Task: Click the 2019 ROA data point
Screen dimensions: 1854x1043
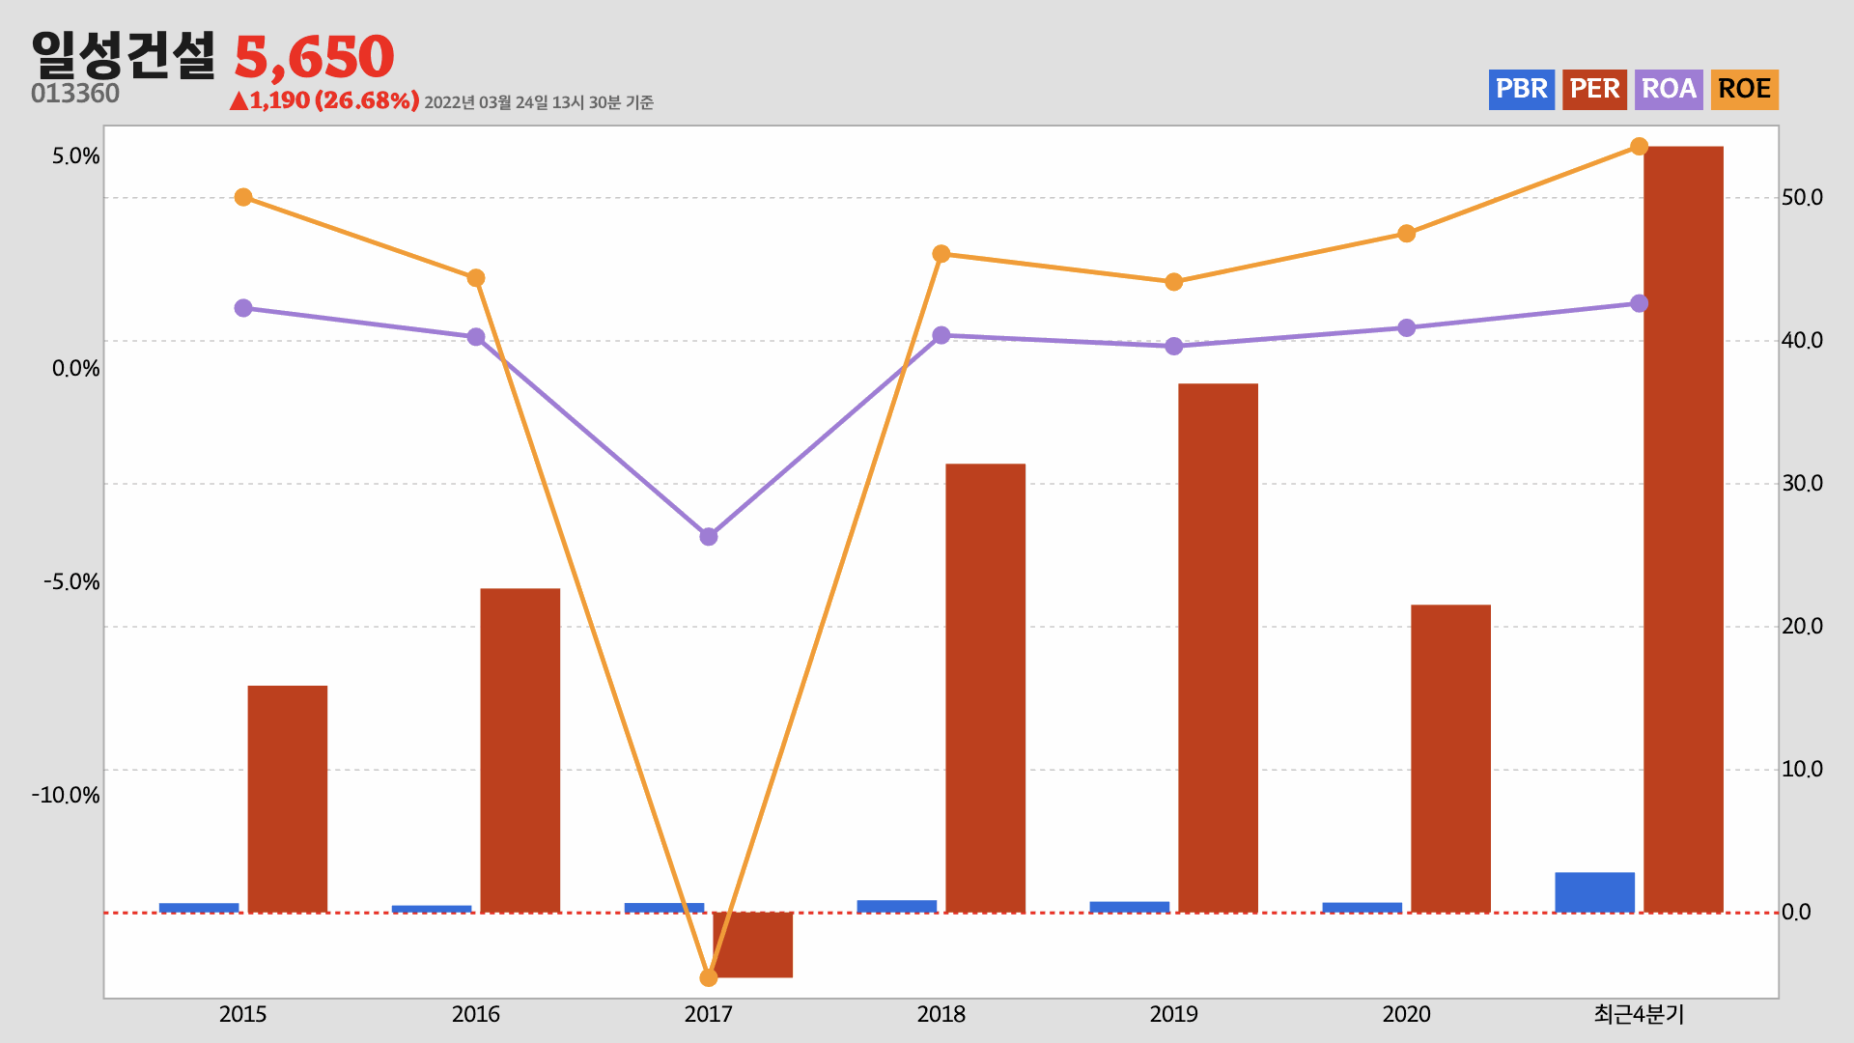Action: [x=1174, y=346]
